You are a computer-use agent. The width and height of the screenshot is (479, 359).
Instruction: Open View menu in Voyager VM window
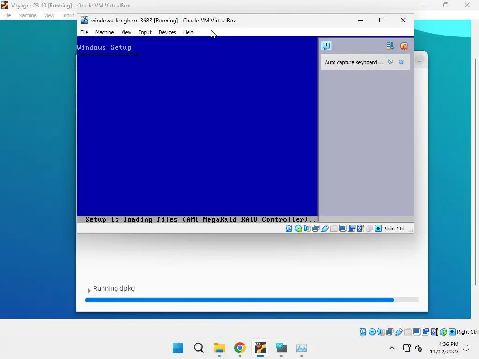[x=49, y=15]
